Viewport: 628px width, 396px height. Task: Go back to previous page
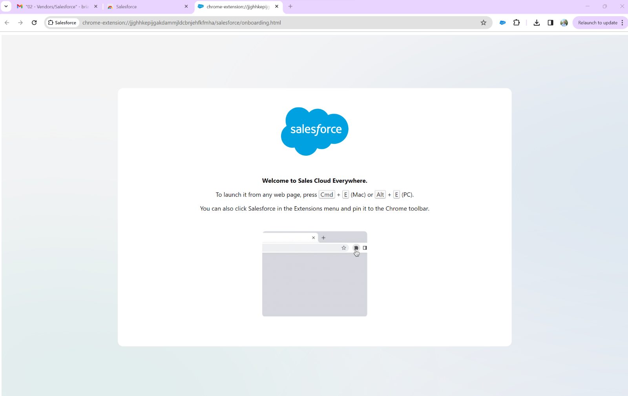(x=7, y=23)
